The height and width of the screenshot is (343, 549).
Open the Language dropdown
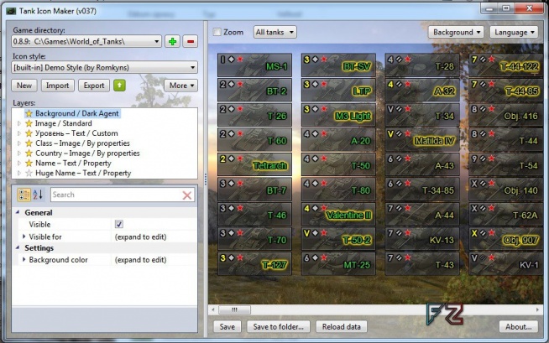[x=514, y=32]
